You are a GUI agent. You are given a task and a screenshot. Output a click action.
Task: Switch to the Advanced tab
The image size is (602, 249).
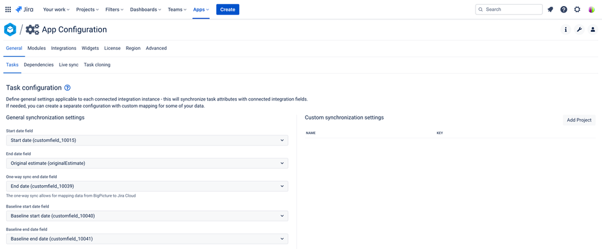[x=156, y=48]
